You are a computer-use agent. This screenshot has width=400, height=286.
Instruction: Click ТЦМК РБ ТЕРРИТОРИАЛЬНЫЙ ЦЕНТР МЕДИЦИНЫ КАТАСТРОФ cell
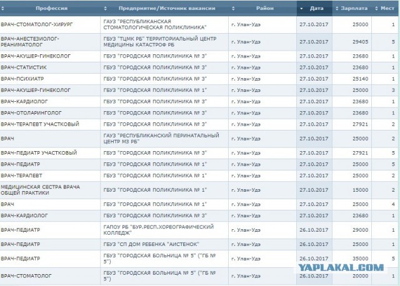(164, 42)
